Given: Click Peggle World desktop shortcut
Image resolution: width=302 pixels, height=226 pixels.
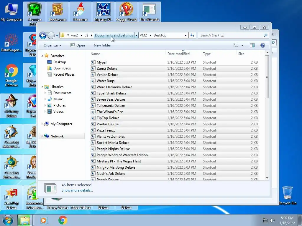Looking at the screenshot, I should (x=126, y=12).
